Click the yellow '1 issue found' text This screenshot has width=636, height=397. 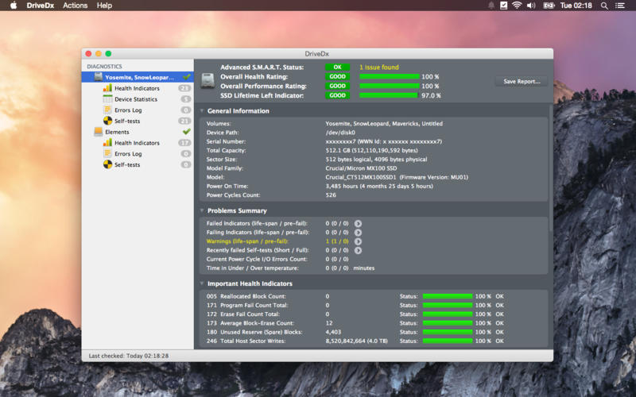[x=379, y=67]
